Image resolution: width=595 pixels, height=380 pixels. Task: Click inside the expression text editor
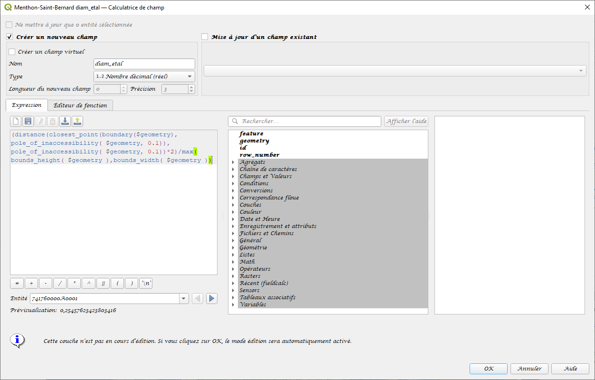tap(113, 202)
